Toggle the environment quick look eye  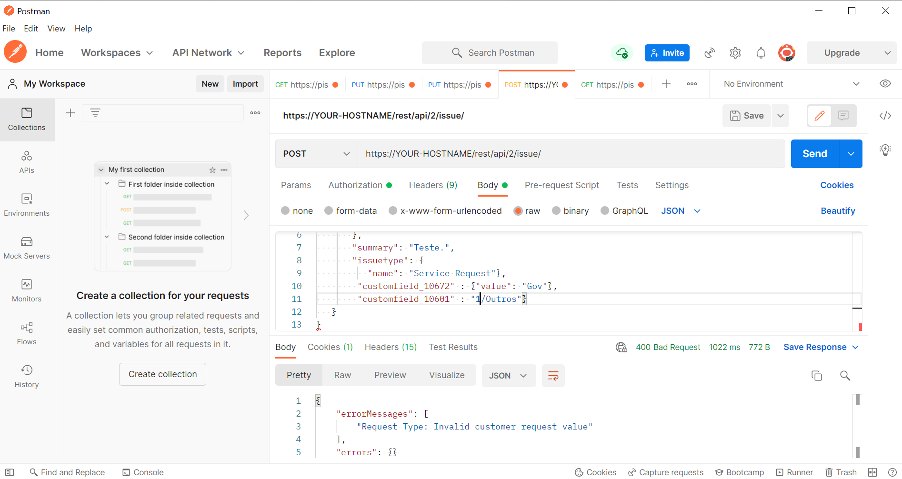(885, 83)
